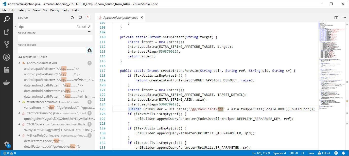
Task: Toggle Match Case in the search box
Action: coord(78,27)
